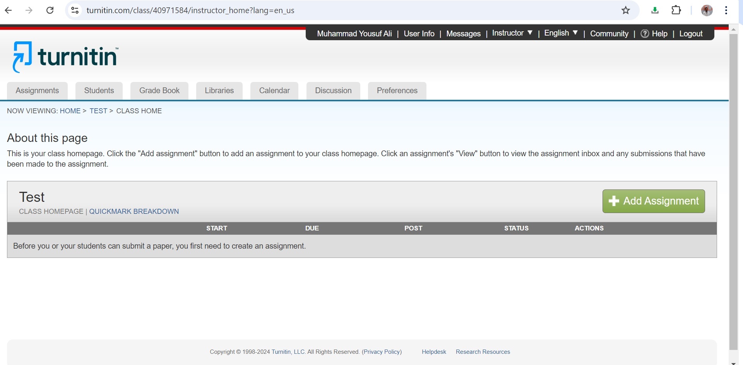Open Chrome three-dot menu

pyautogui.click(x=726, y=10)
